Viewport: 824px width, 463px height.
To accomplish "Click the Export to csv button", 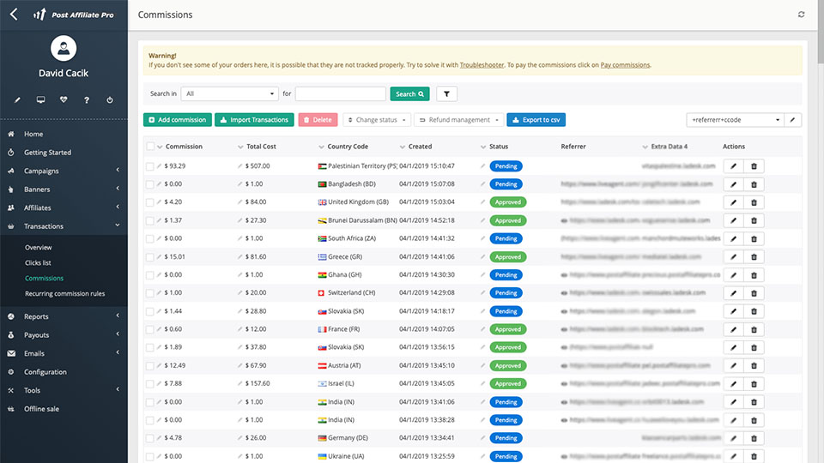I will (536, 120).
